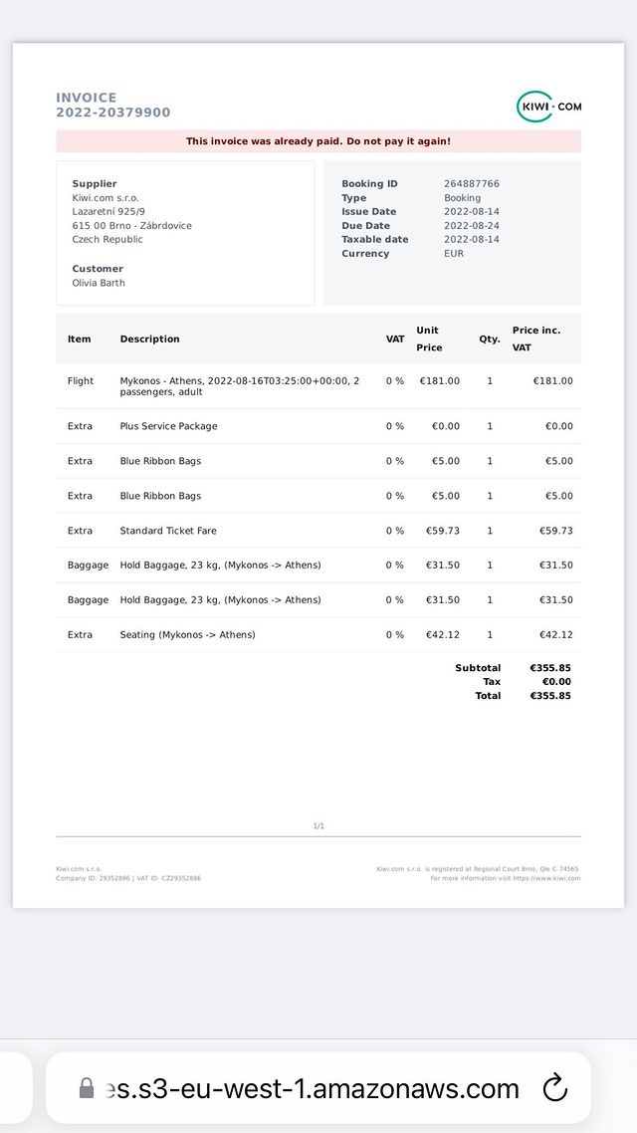Tap the reload page icon
The width and height of the screenshot is (637, 1133).
pyautogui.click(x=554, y=1087)
